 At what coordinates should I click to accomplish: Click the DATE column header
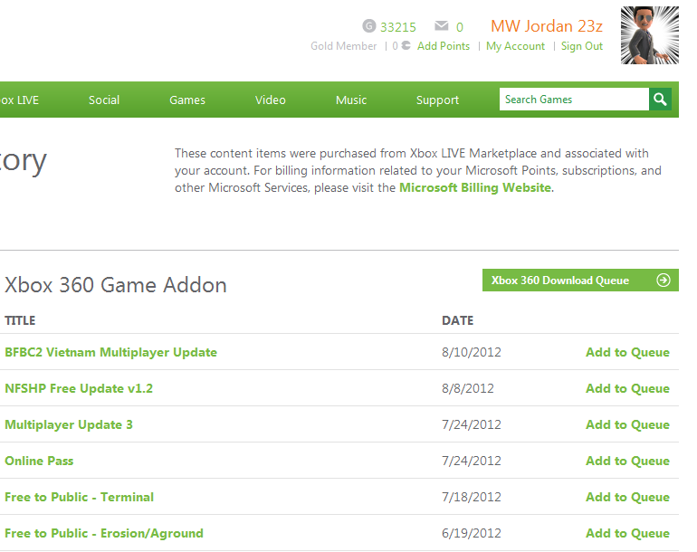(457, 320)
